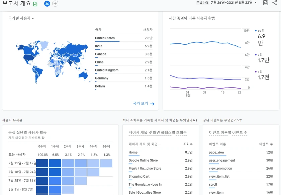281x195 pixels.
Task: Open the date range dropdown arrow
Action: (256, 3)
